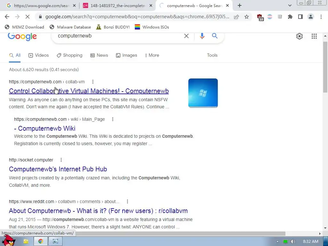Viewport: 328px width, 246px height.
Task: Click the forward navigation arrow
Action: click(x=17, y=17)
